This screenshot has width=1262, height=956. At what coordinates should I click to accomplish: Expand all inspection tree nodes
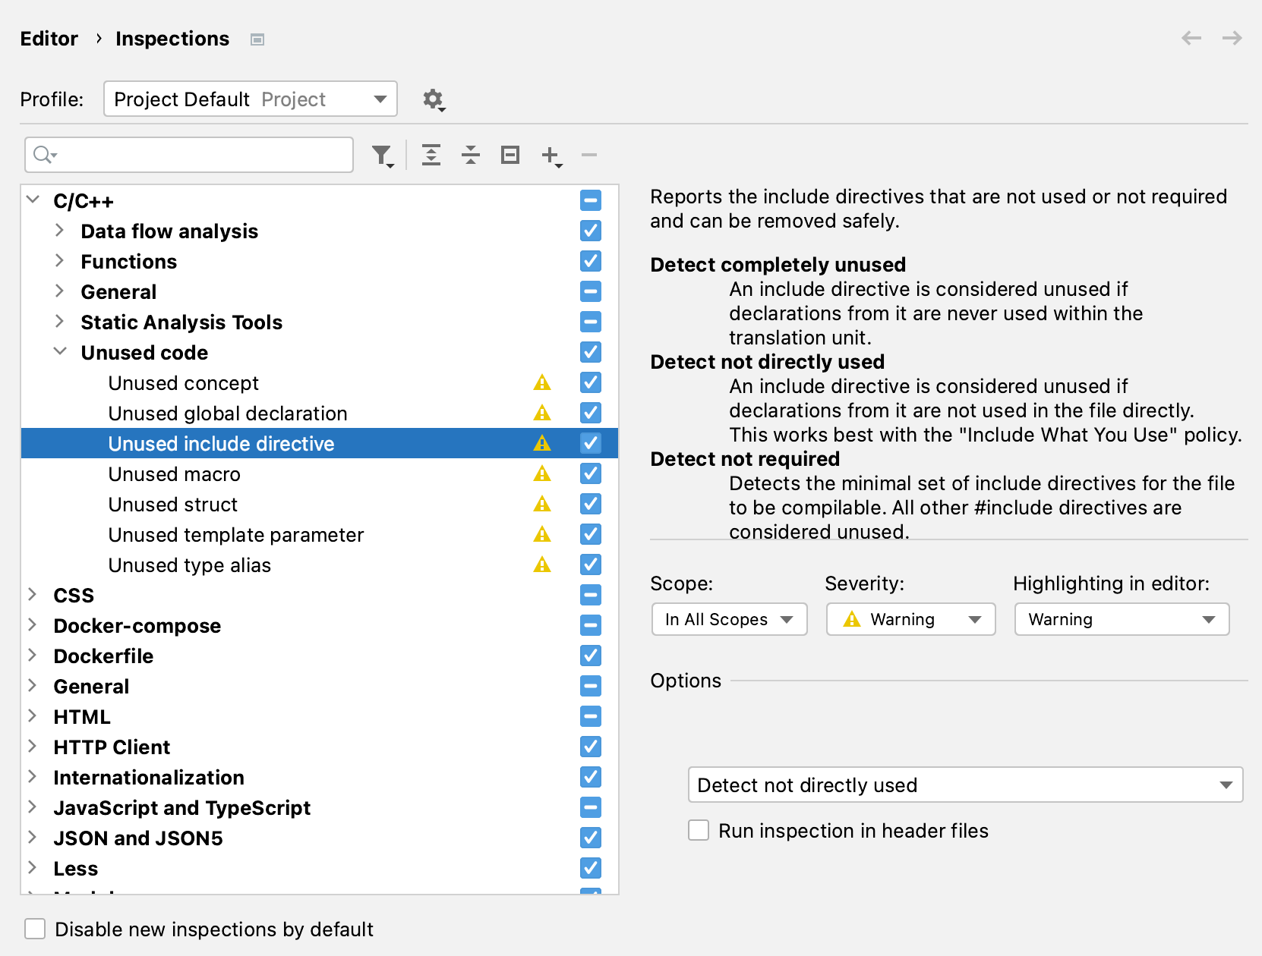431,155
